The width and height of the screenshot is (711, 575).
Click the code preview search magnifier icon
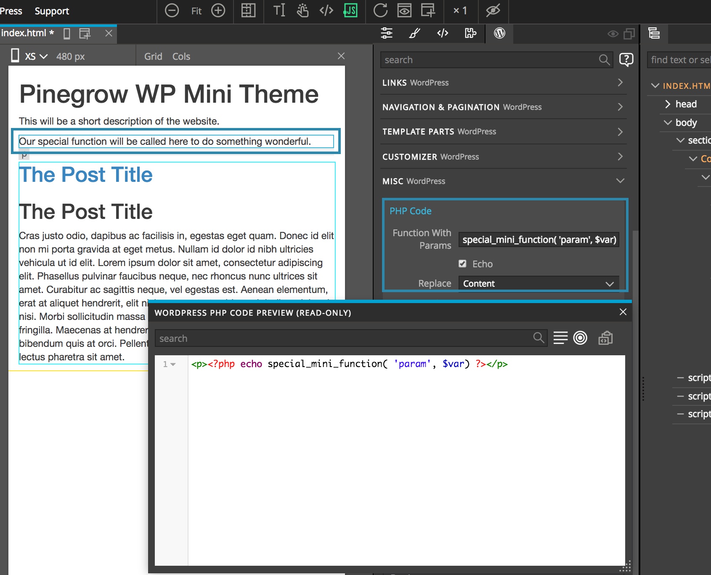click(539, 338)
